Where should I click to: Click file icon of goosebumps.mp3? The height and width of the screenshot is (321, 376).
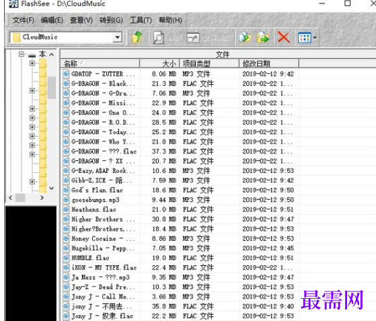(66, 200)
